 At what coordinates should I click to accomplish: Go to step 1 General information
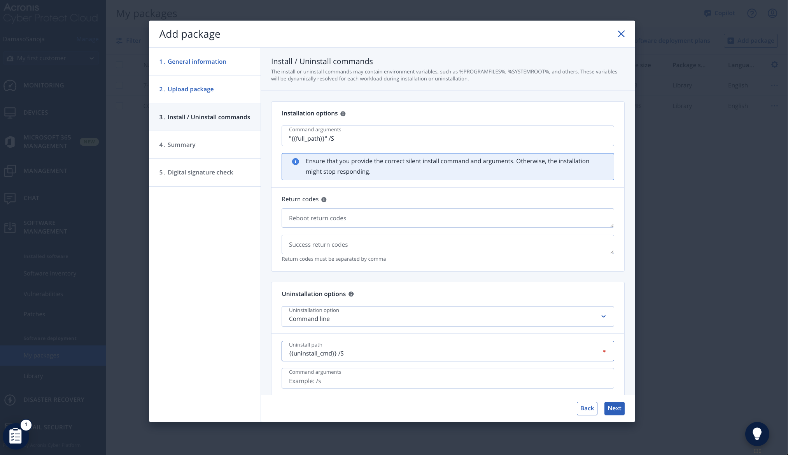tap(196, 62)
